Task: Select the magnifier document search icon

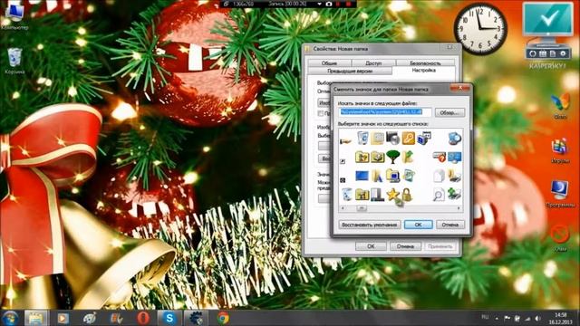Action: 439,194
